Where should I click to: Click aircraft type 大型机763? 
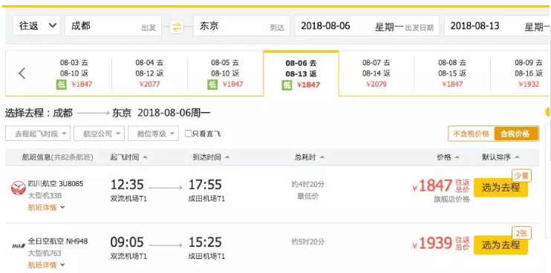(x=45, y=253)
